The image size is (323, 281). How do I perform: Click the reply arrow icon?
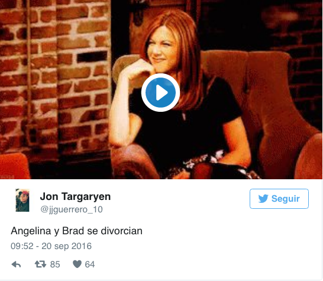click(16, 264)
